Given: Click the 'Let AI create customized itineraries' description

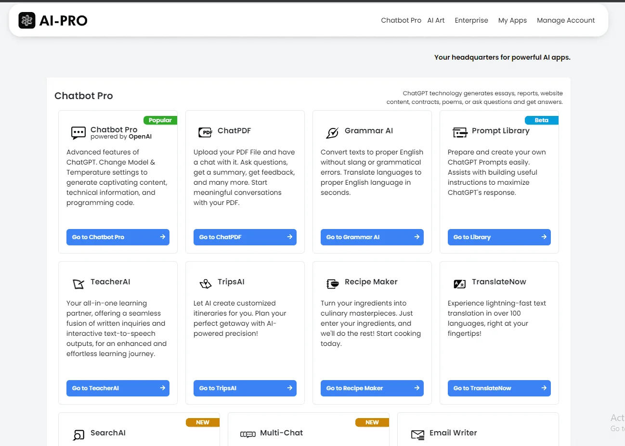Looking at the screenshot, I should [240, 319].
